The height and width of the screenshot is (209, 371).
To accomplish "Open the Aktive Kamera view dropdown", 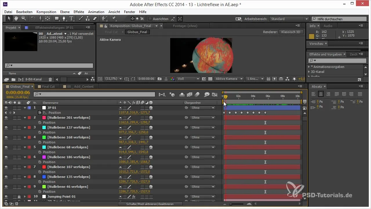I will (x=229, y=79).
